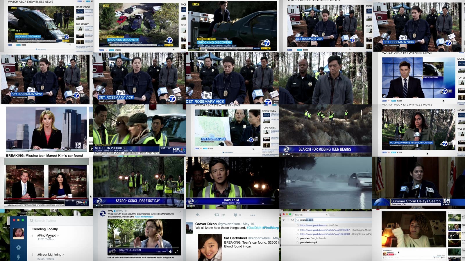Share the sunken car ABC7 video on Facebook
The image size is (465, 261).
(x=10, y=45)
